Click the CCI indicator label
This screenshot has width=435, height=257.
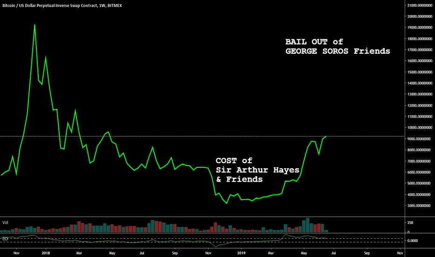(5, 239)
